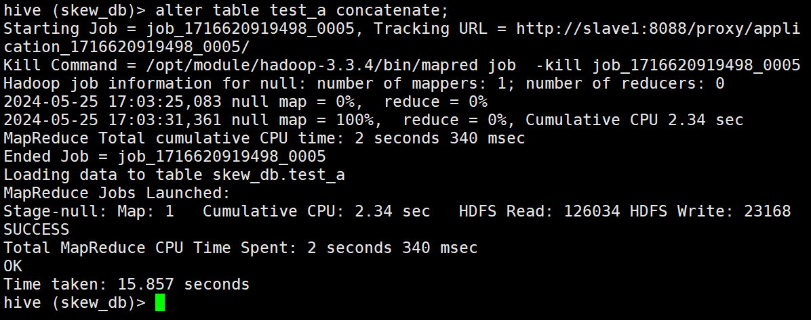811x320 pixels.
Task: Click the "number of reducers: 0" text
Action: (x=625, y=84)
